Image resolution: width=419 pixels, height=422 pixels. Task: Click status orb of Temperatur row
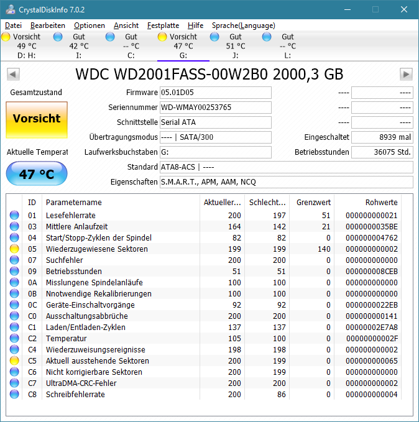[14, 338]
